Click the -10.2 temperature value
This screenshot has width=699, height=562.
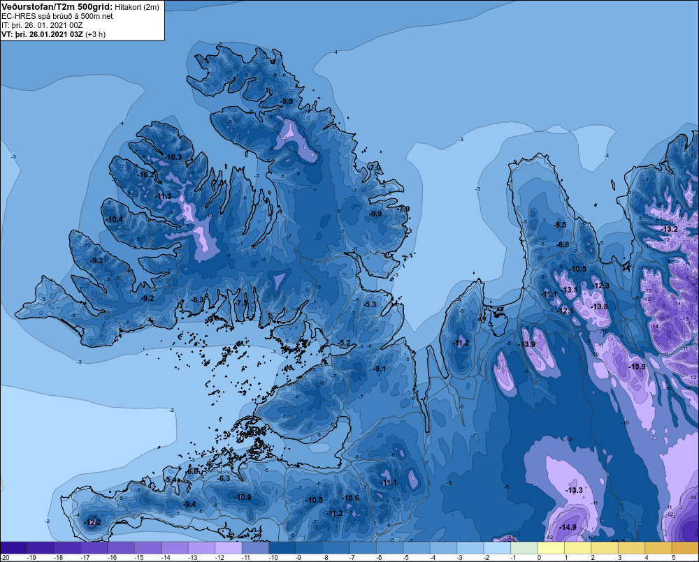[x=145, y=175]
